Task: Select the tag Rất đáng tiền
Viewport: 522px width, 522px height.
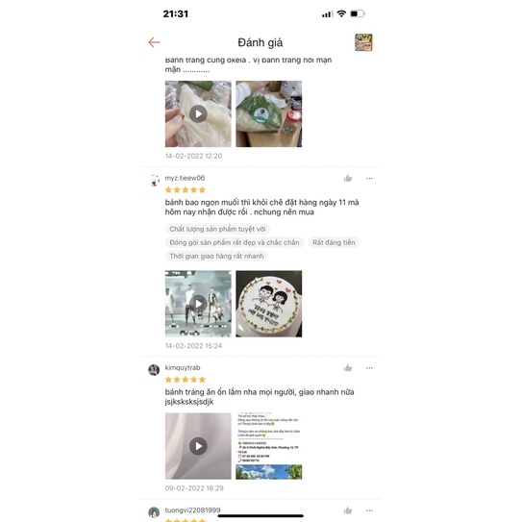Action: pyautogui.click(x=334, y=242)
